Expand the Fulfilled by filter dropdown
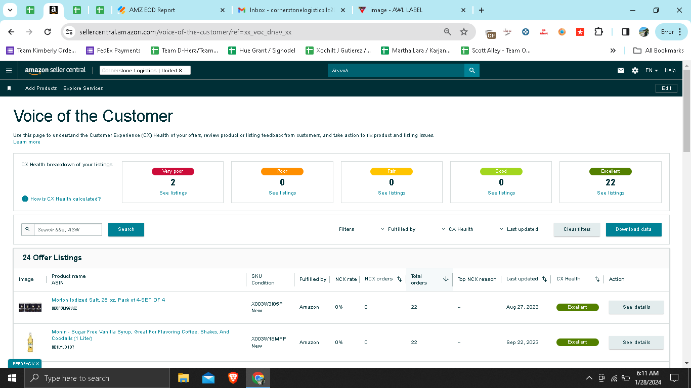This screenshot has width=691, height=388. pyautogui.click(x=398, y=229)
